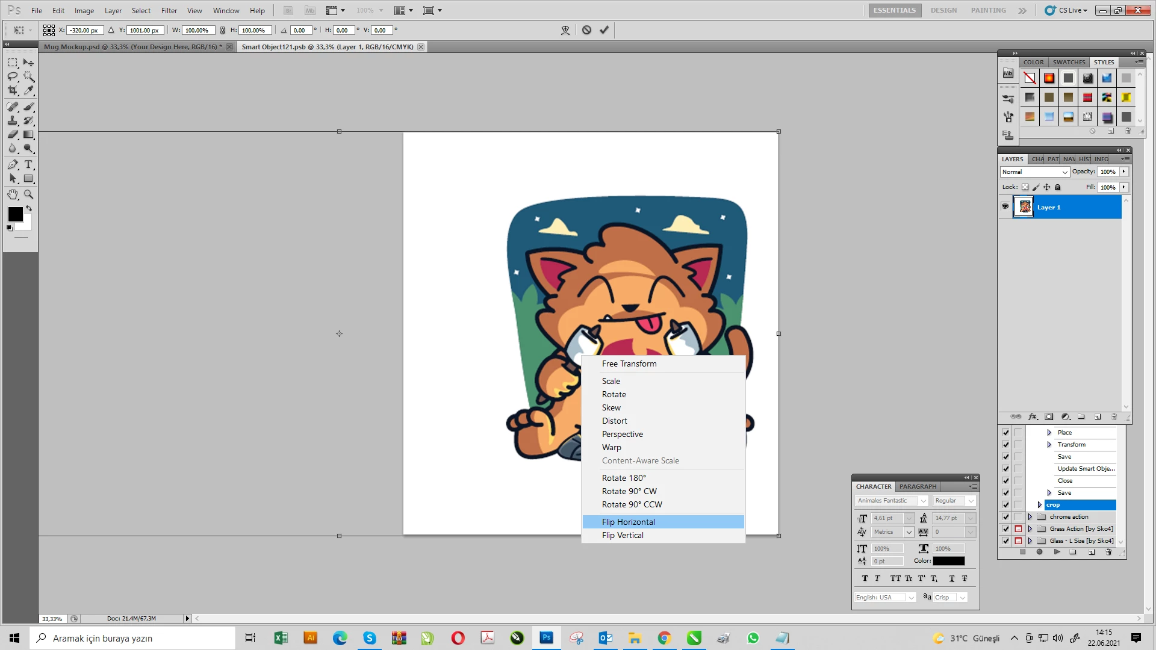The width and height of the screenshot is (1156, 650).
Task: Switch to warp mode icon
Action: [x=565, y=30]
